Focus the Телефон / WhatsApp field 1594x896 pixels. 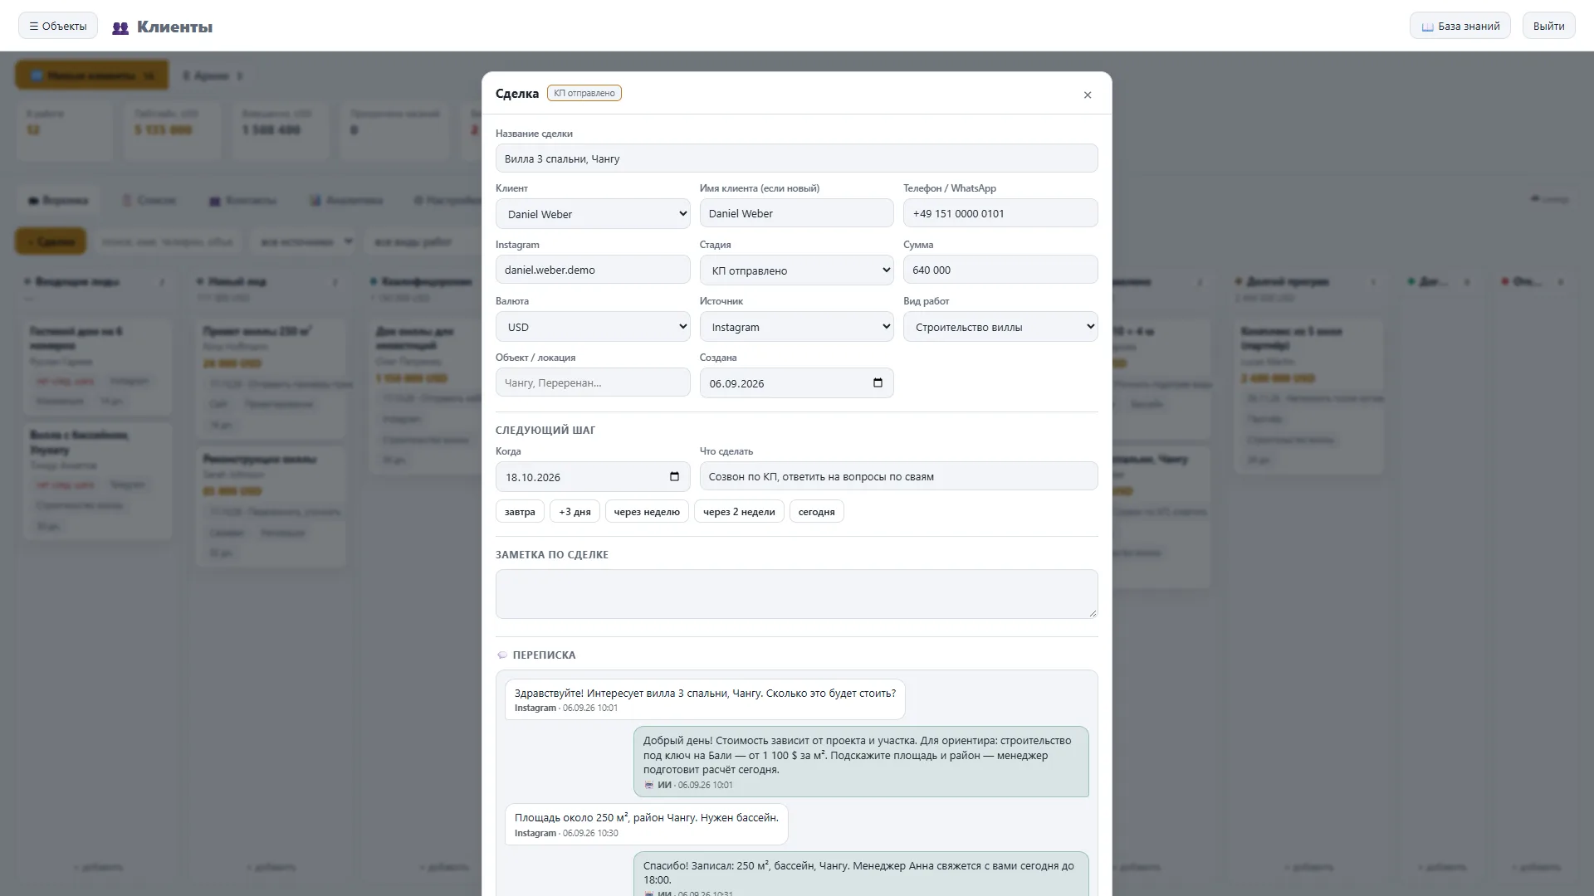pyautogui.click(x=1000, y=213)
